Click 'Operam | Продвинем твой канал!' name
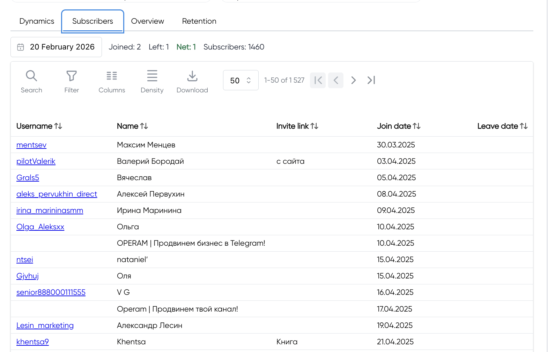The width and height of the screenshot is (548, 352). (x=177, y=309)
